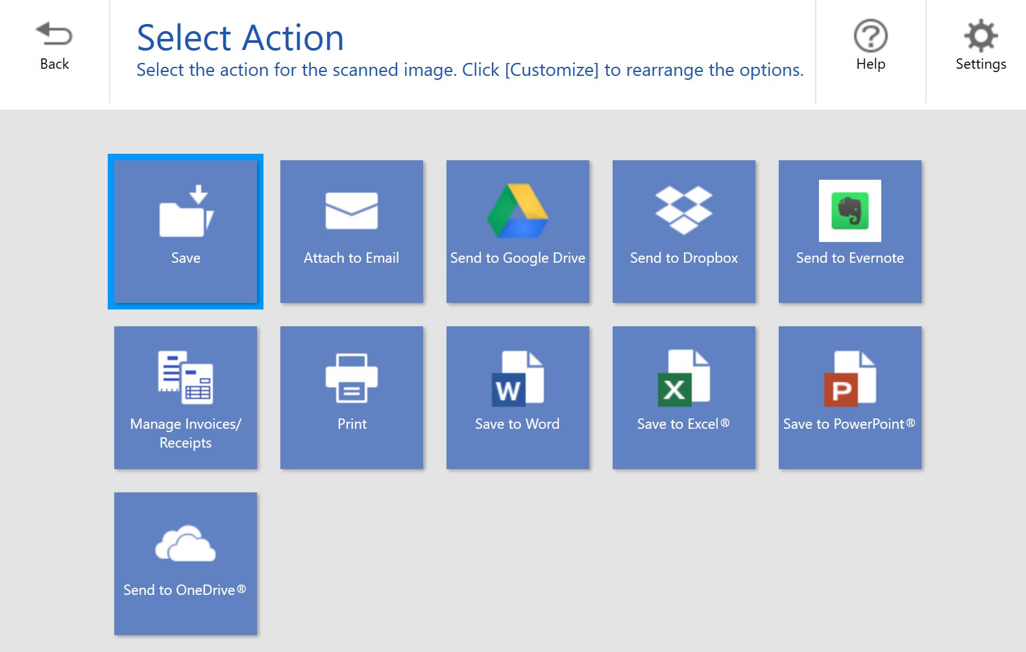Choose the Word document icon
Image resolution: width=1026 pixels, height=652 pixels.
pos(517,378)
